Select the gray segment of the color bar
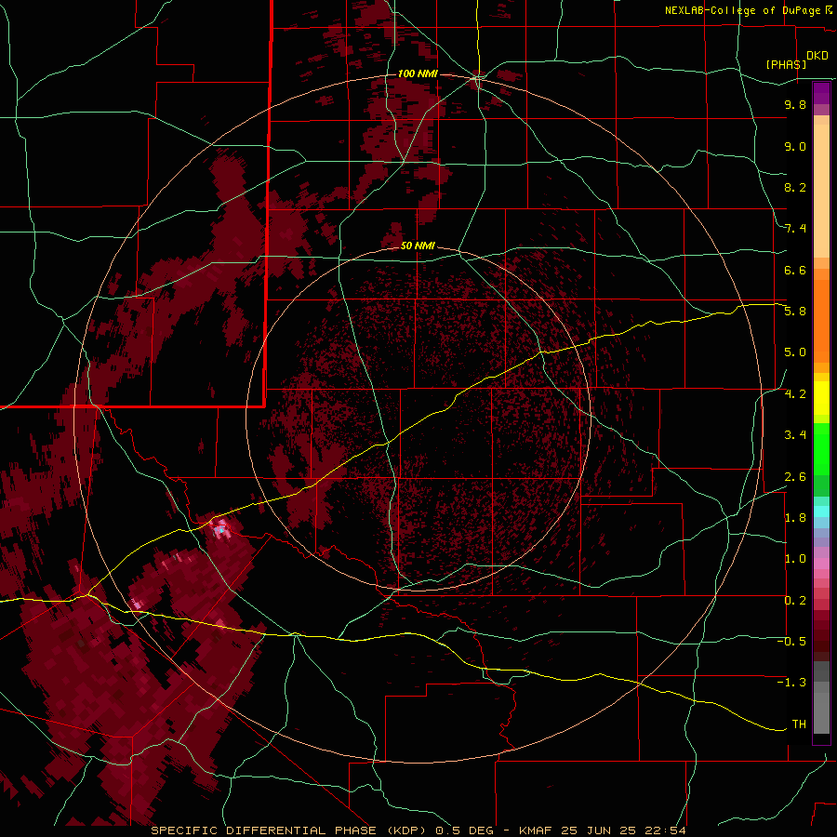This screenshot has width=837, height=837. click(x=821, y=698)
